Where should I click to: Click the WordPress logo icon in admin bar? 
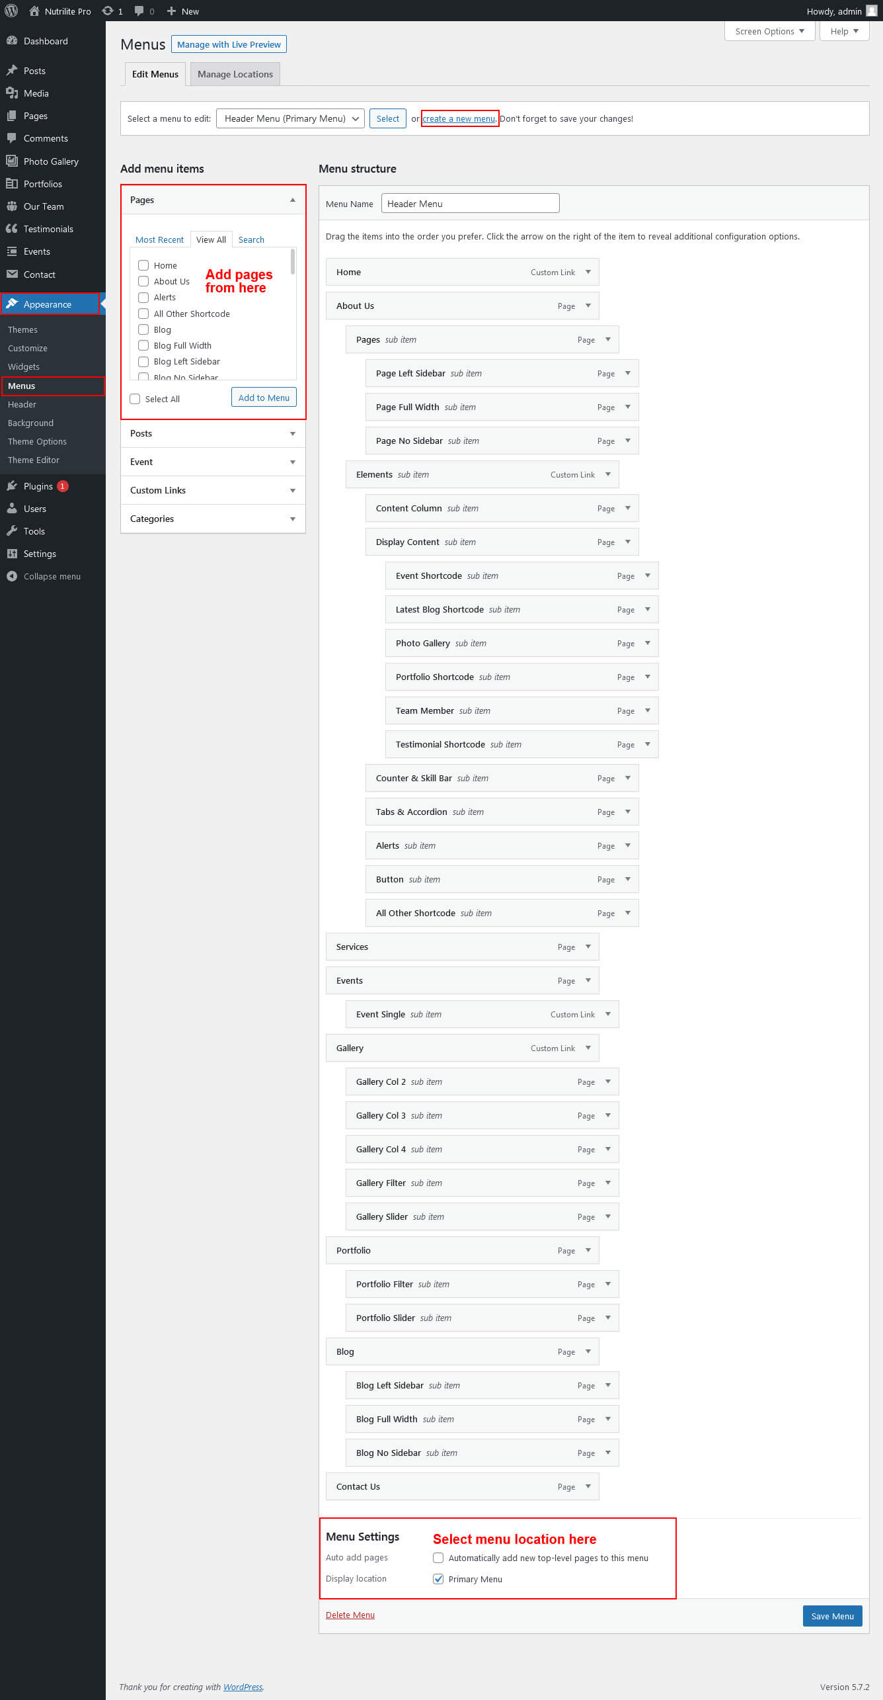click(x=11, y=11)
